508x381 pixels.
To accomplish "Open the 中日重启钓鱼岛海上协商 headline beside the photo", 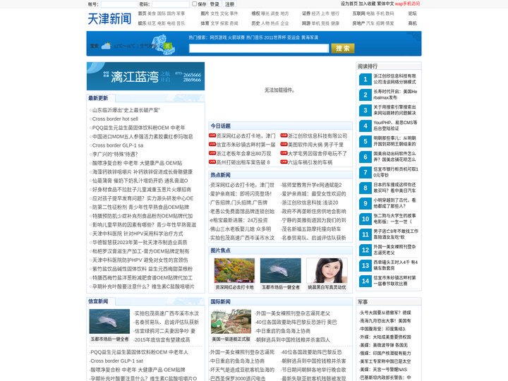I will (x=283, y=331).
